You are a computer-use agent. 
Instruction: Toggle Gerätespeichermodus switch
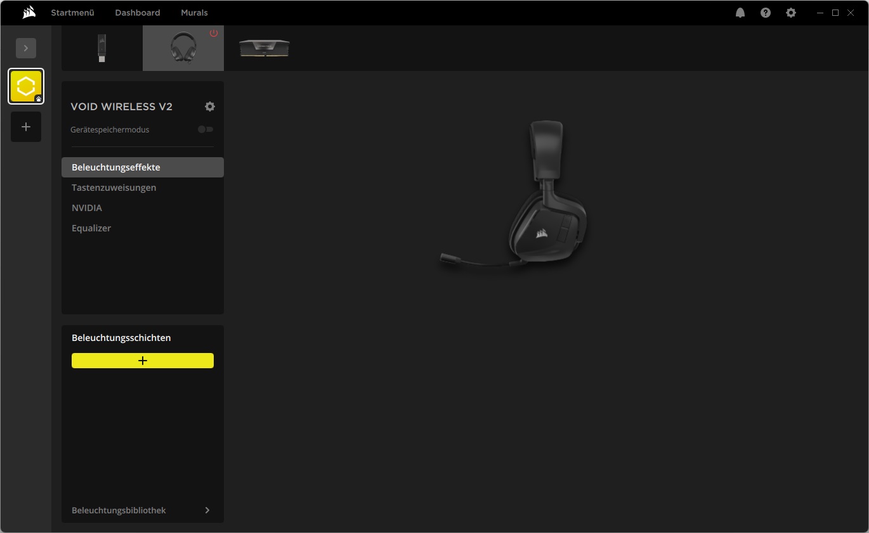(x=206, y=129)
